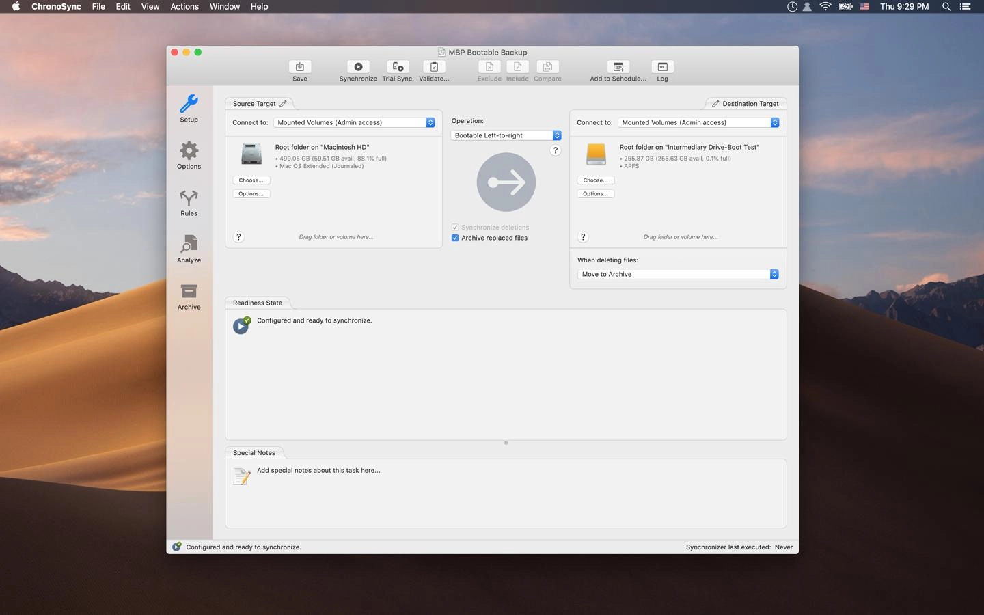Click the battery status icon
Viewport: 984px width, 615px height.
pyautogui.click(x=845, y=7)
